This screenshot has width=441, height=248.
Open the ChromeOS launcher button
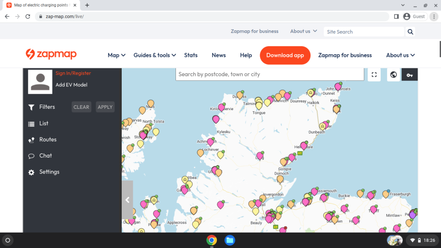pos(7,241)
